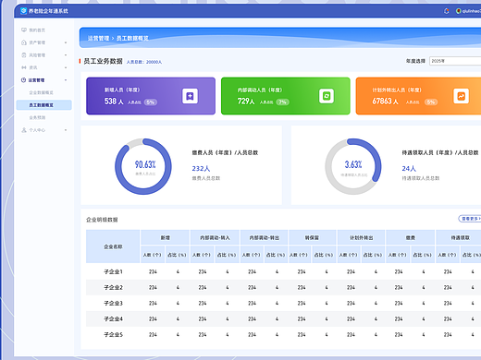Click the 新增 column group header
The height and width of the screenshot is (360, 481).
[165, 237]
